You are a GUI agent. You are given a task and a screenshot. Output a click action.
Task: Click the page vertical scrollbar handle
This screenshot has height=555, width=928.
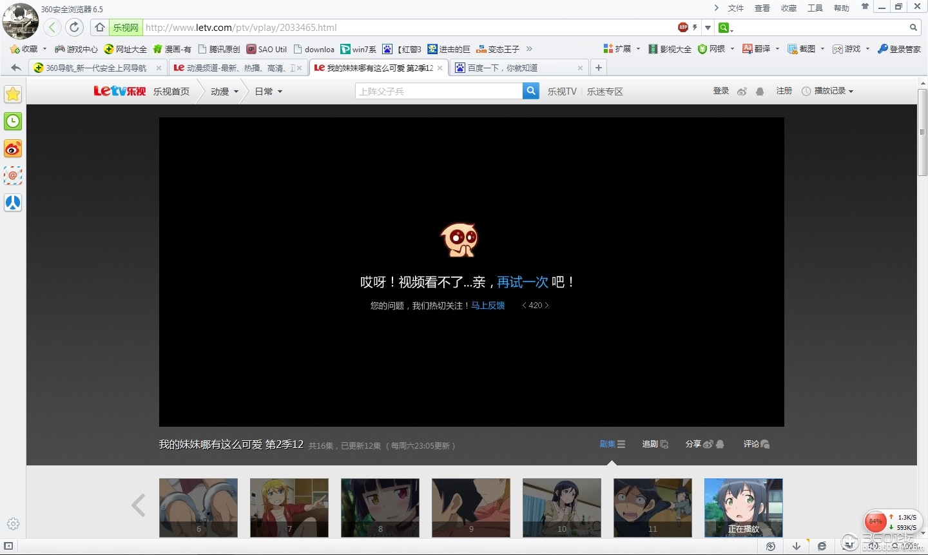coord(922,132)
